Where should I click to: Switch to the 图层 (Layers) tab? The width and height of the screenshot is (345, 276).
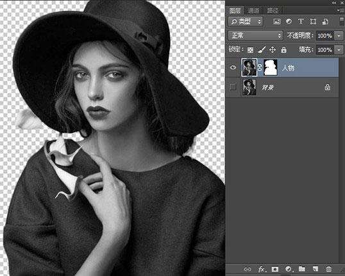(235, 10)
